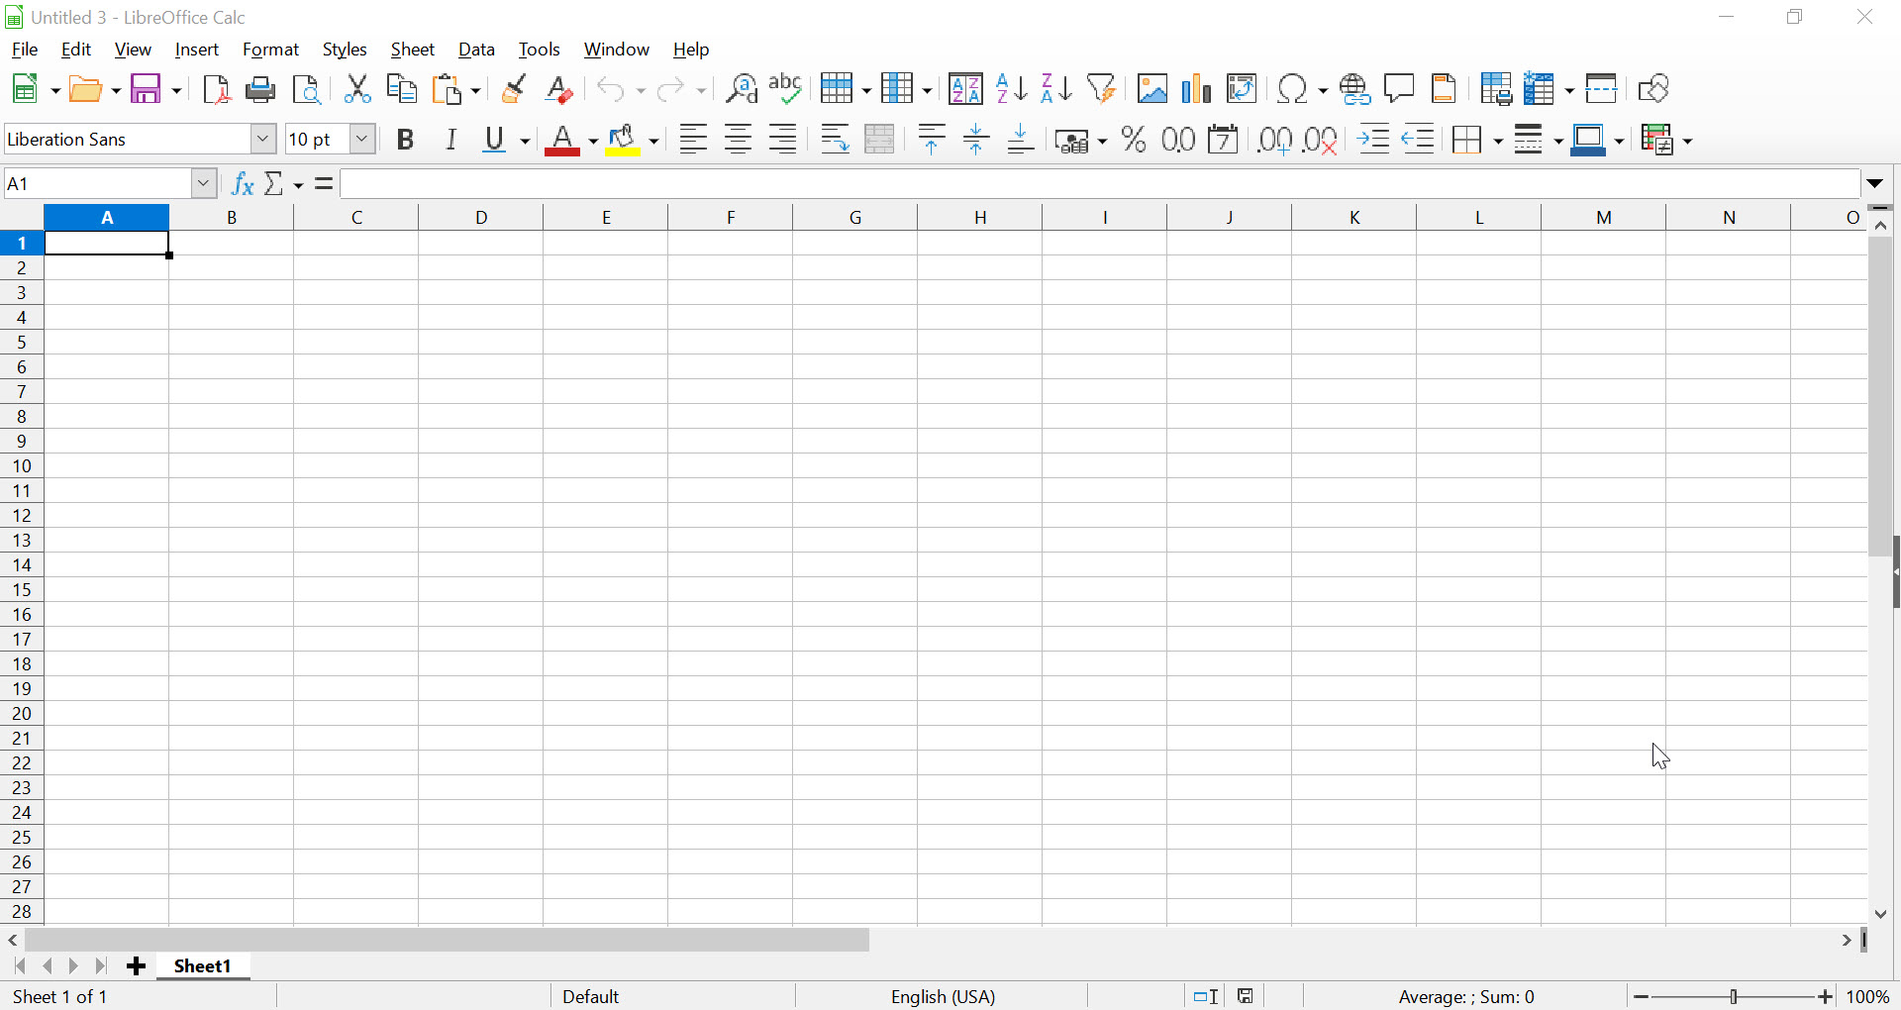
Task: Toggle Italic formatting
Action: point(452,140)
